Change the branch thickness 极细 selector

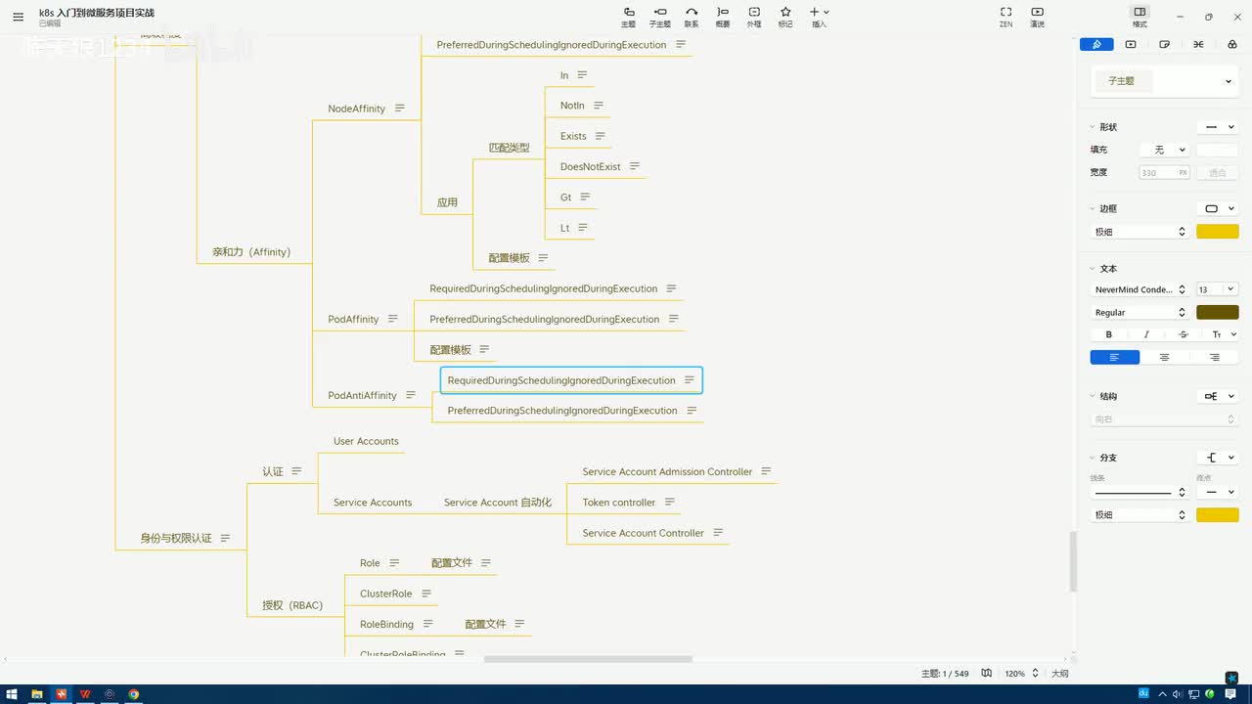pyautogui.click(x=1140, y=514)
